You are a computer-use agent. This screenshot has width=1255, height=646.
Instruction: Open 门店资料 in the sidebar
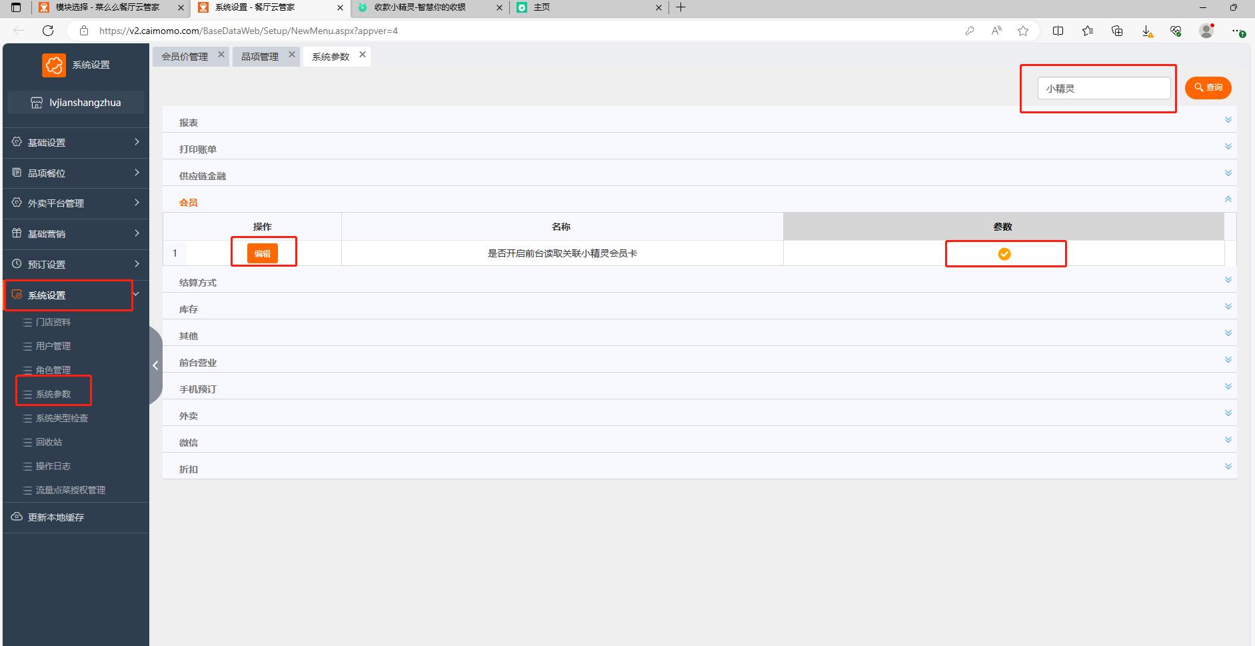pos(53,322)
